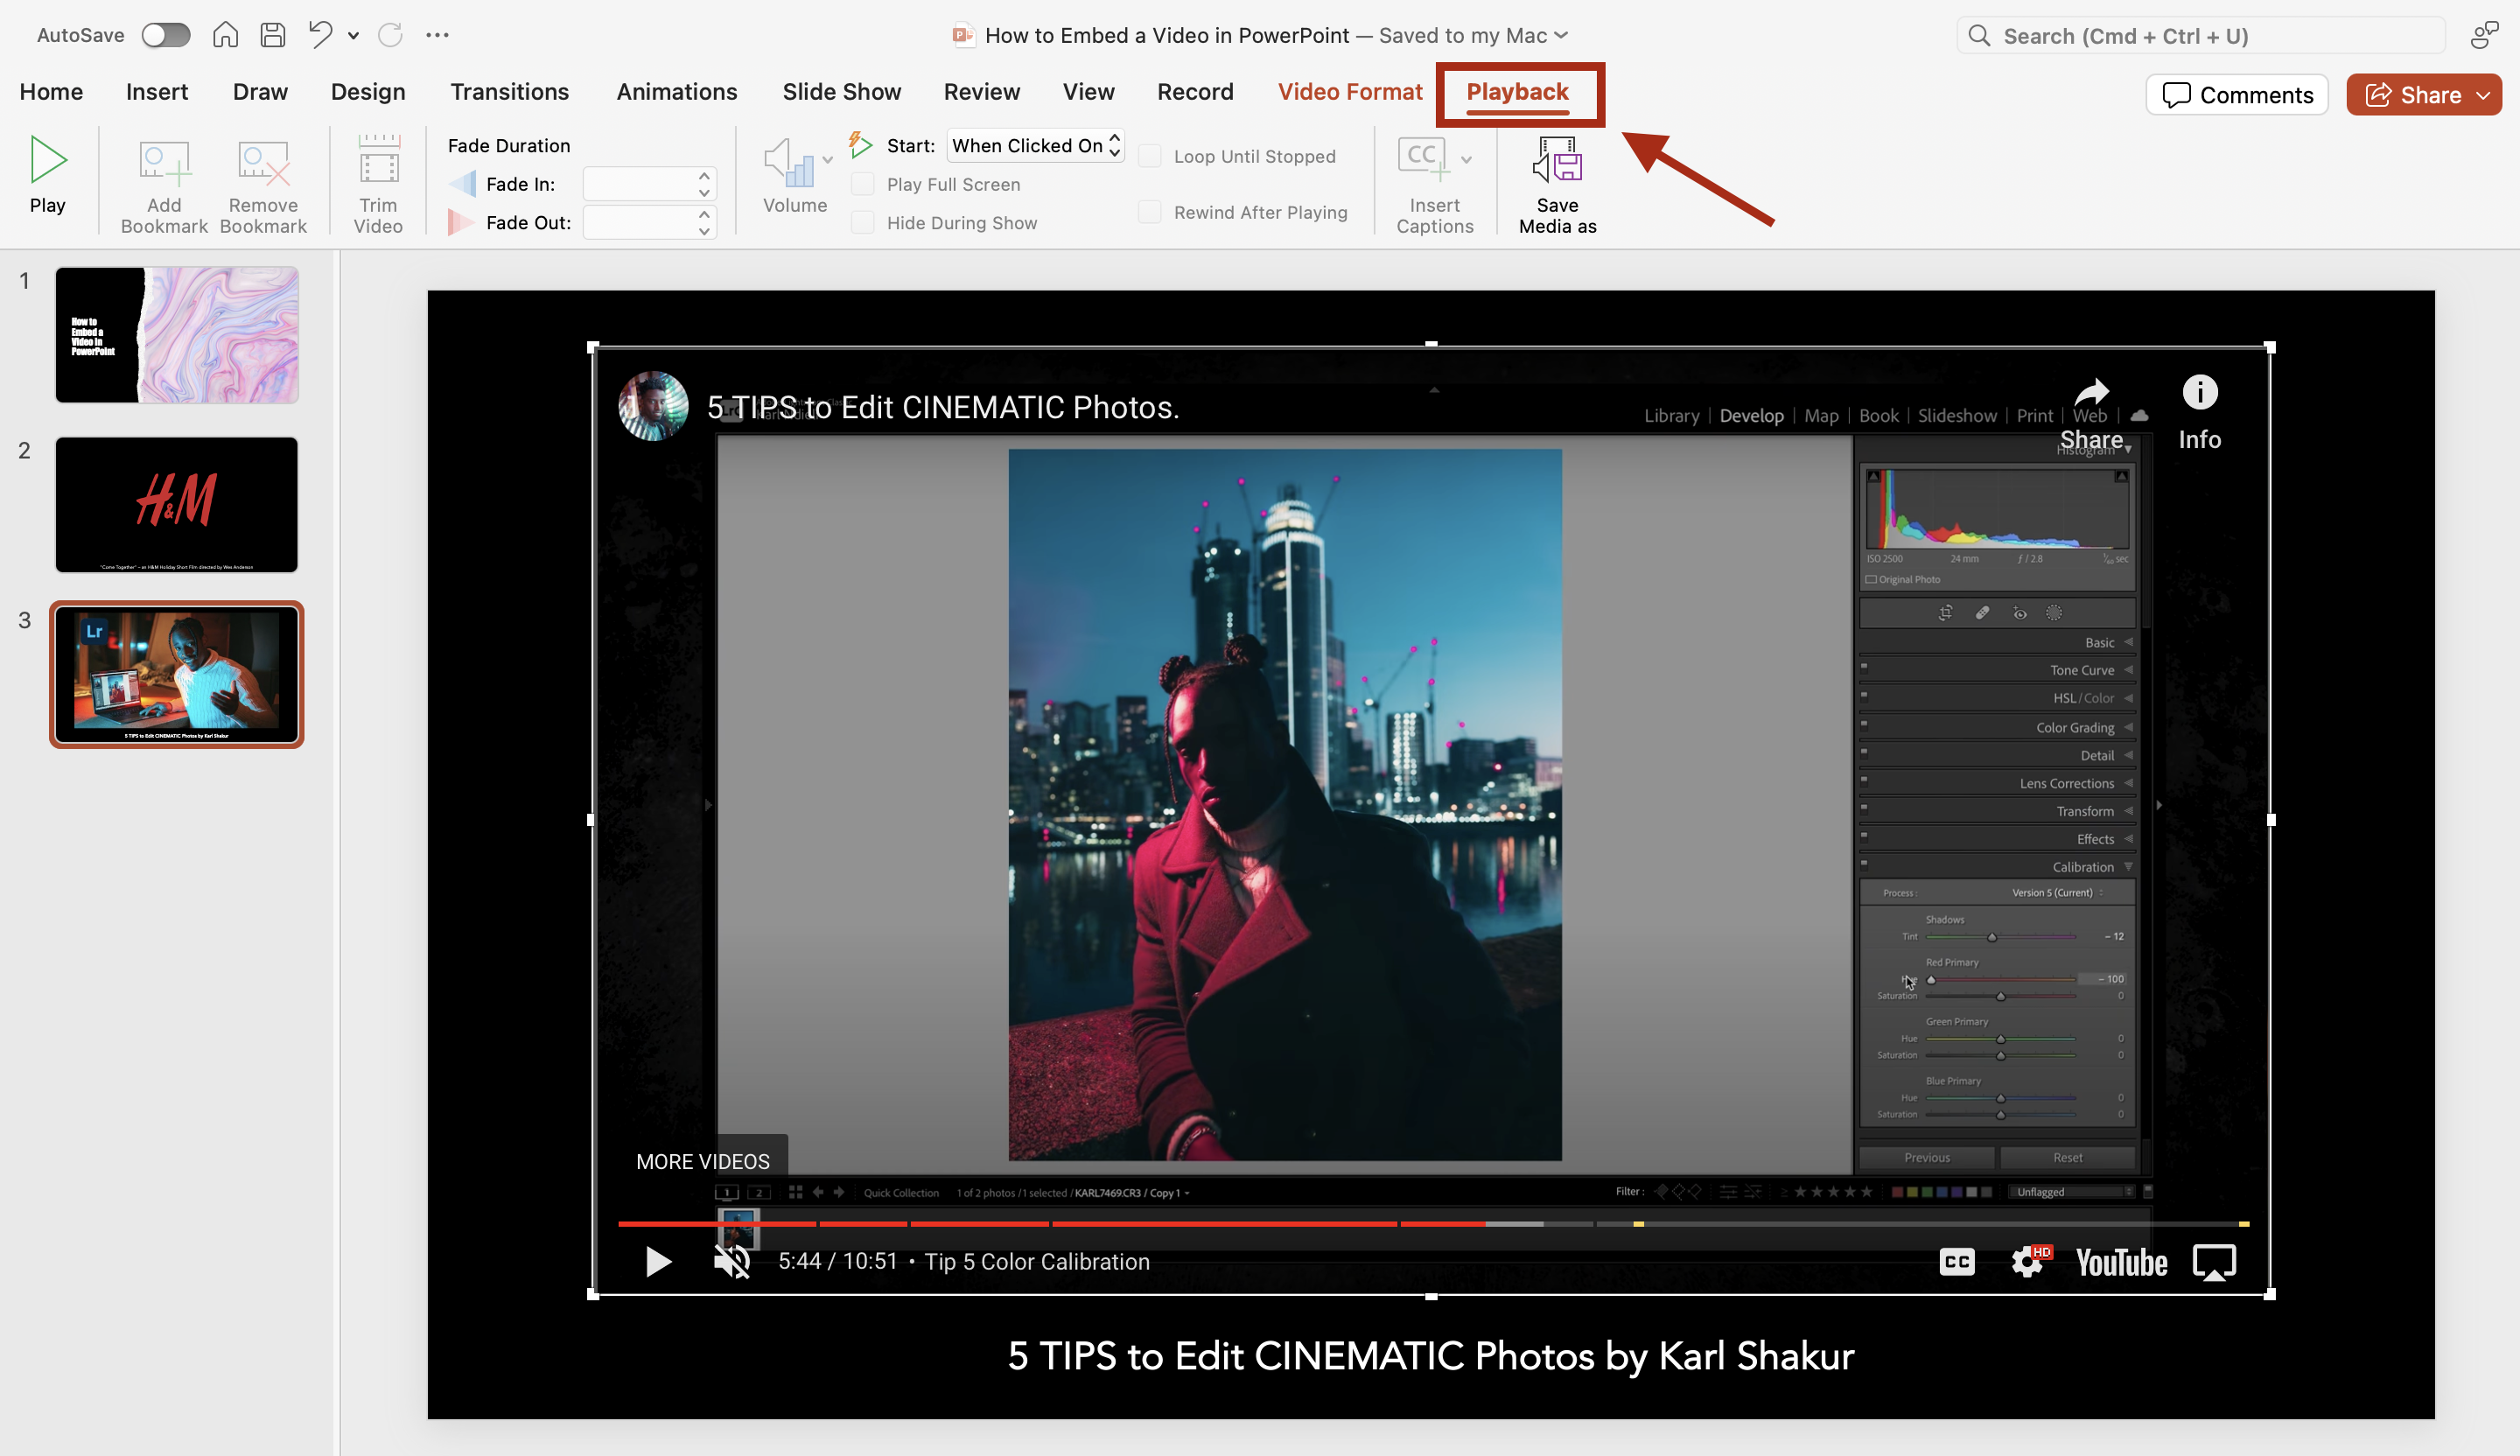Click the Home icon in the title bar
Image resolution: width=2520 pixels, height=1456 pixels.
(x=225, y=35)
